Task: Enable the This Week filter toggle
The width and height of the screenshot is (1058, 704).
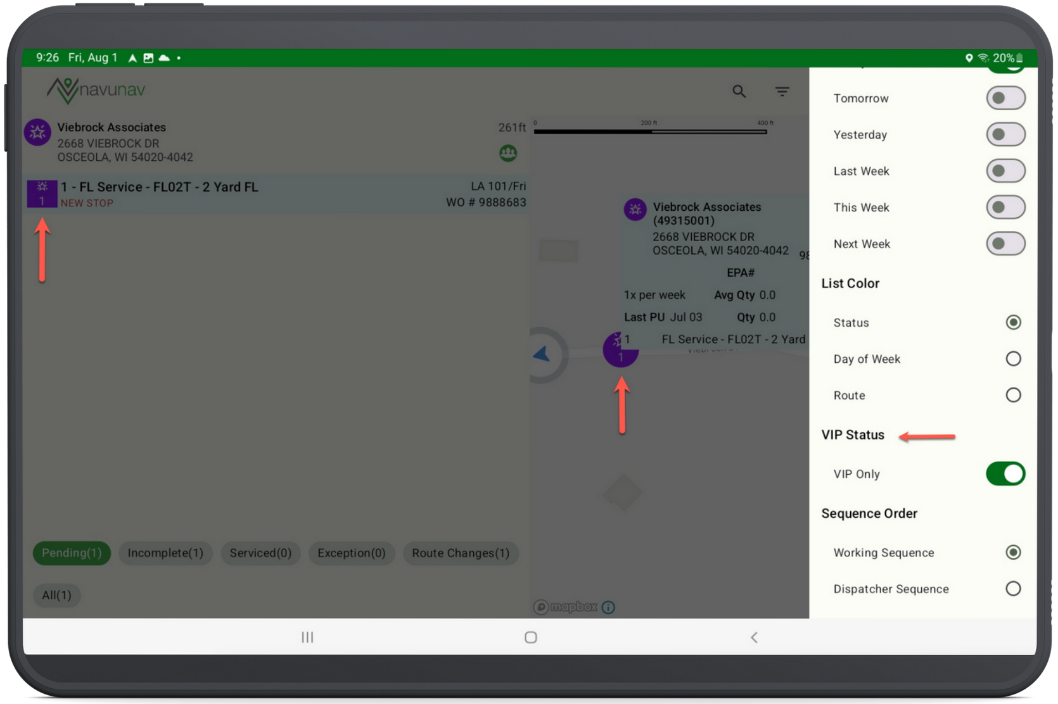Action: coord(1005,207)
